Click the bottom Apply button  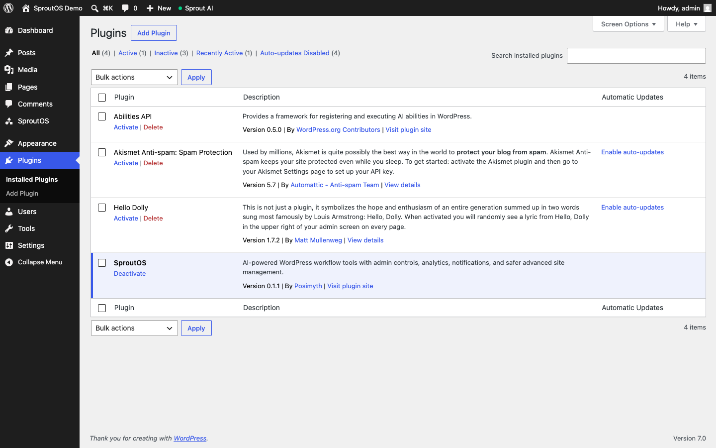pos(196,328)
